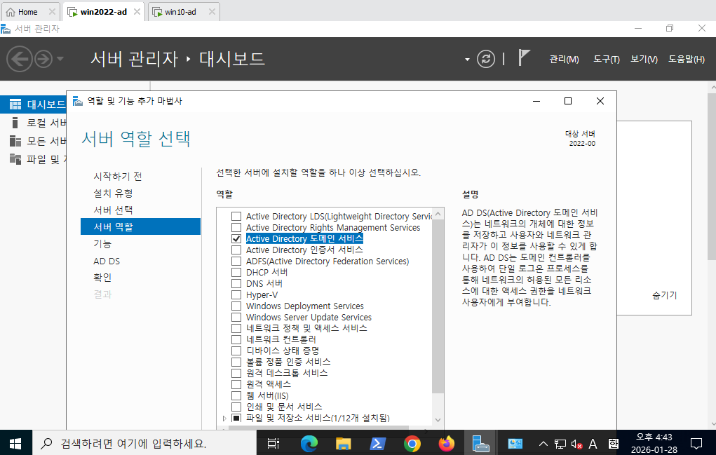Click roles list scrollbar down arrow
The height and width of the screenshot is (455, 716).
tap(438, 420)
